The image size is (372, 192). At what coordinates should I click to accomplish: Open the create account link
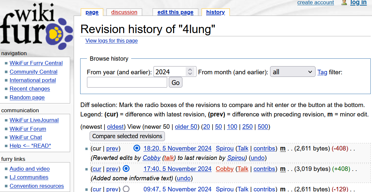click(316, 3)
